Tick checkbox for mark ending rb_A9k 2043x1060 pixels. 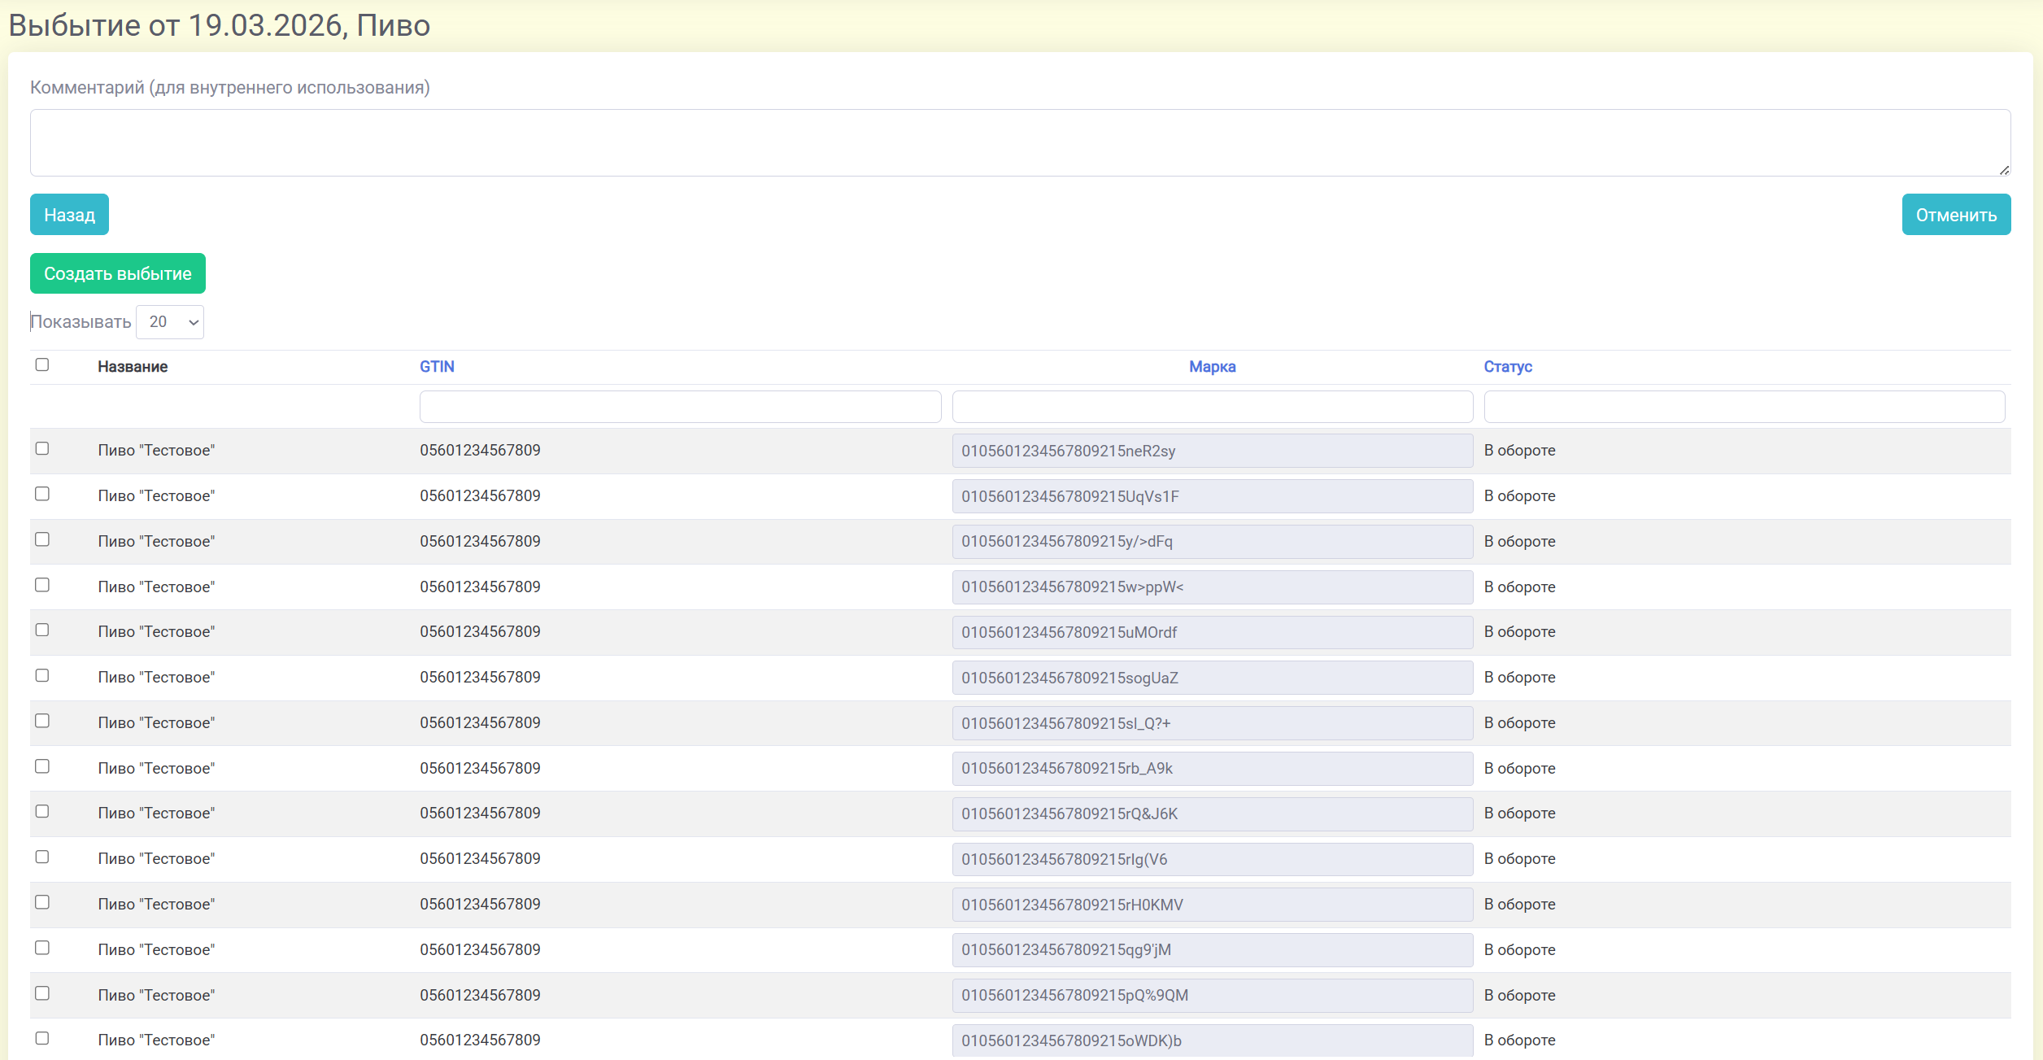pyautogui.click(x=42, y=767)
